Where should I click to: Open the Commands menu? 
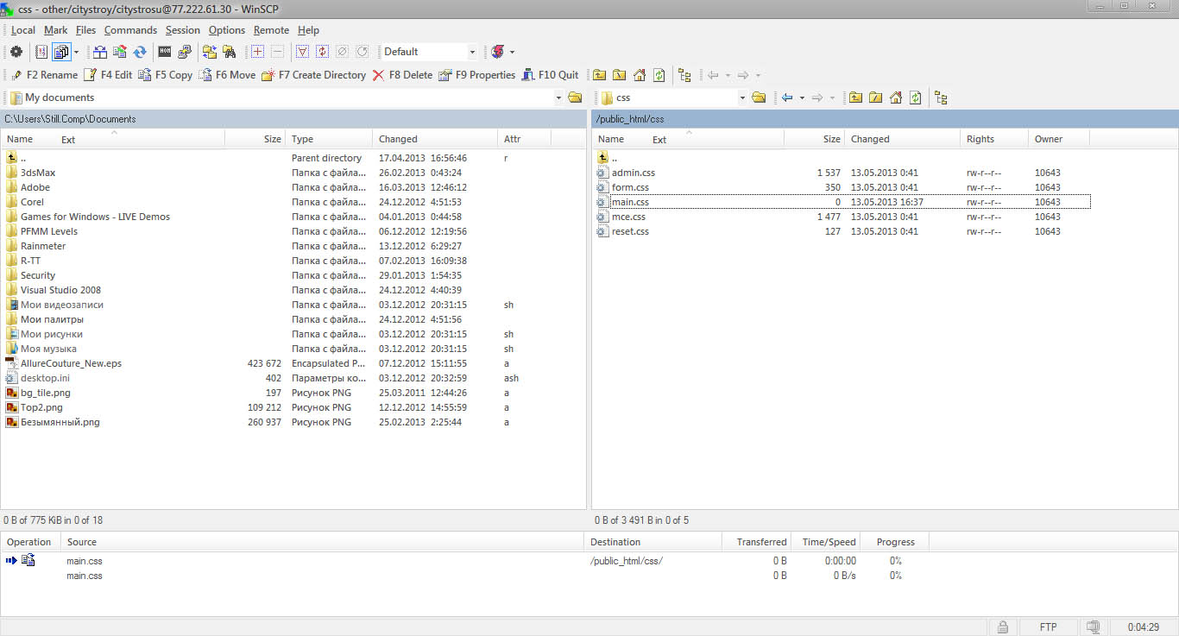[130, 30]
